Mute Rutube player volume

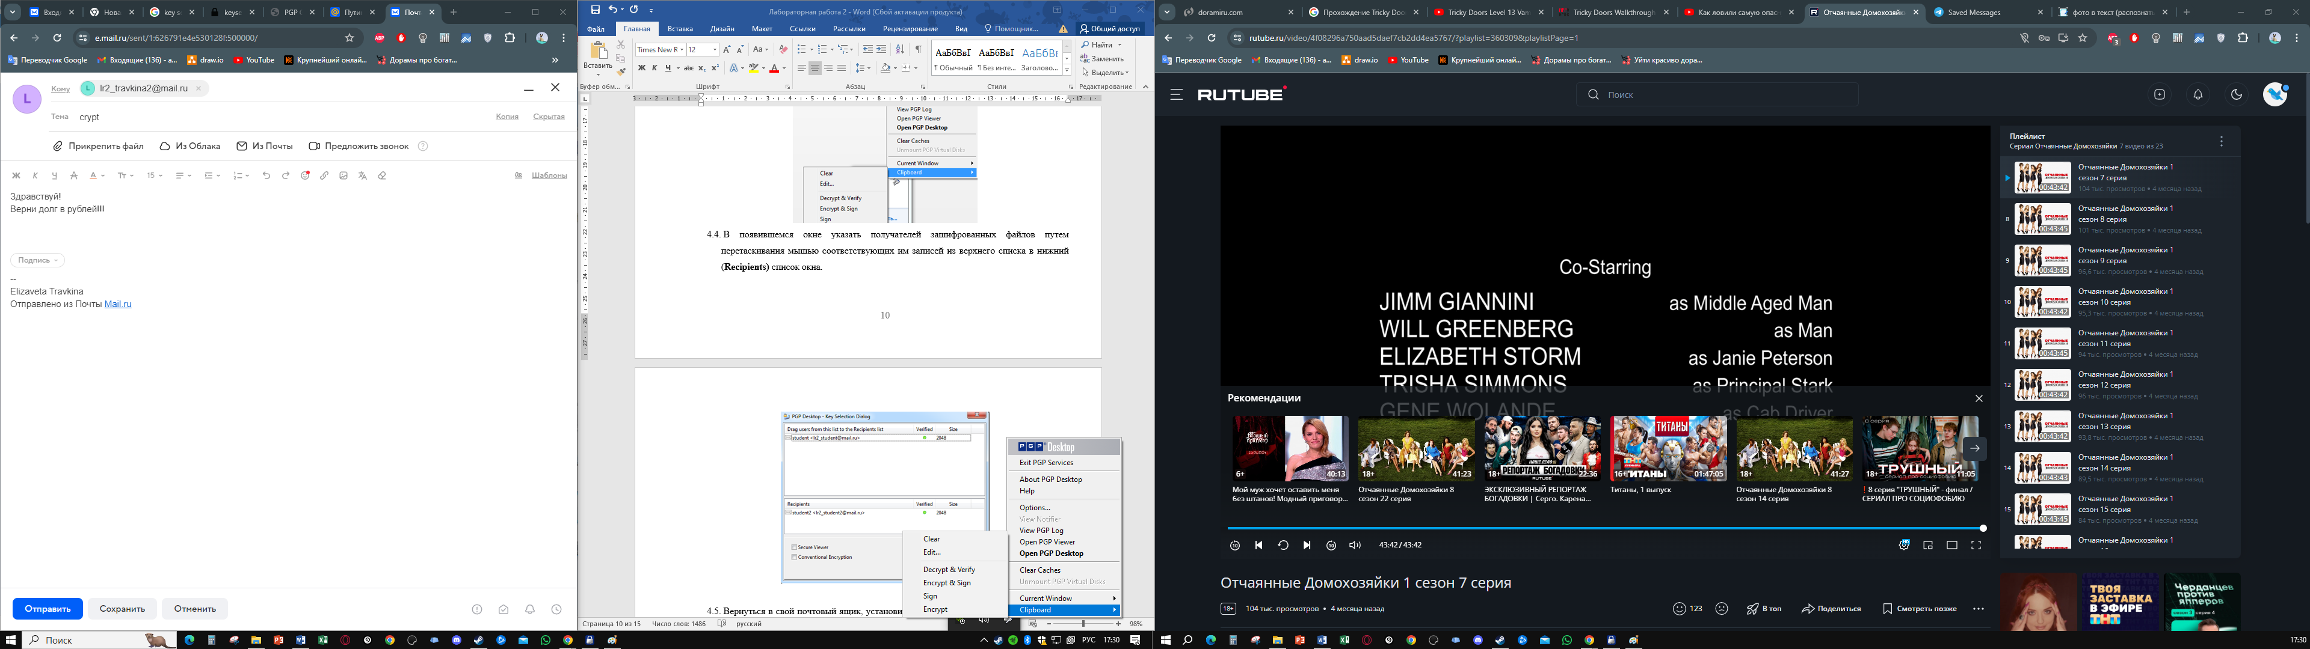1355,545
